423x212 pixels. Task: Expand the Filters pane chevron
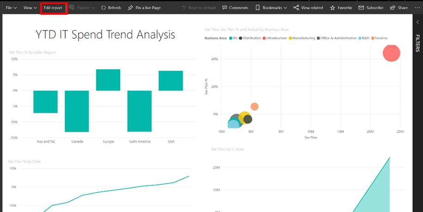417,22
